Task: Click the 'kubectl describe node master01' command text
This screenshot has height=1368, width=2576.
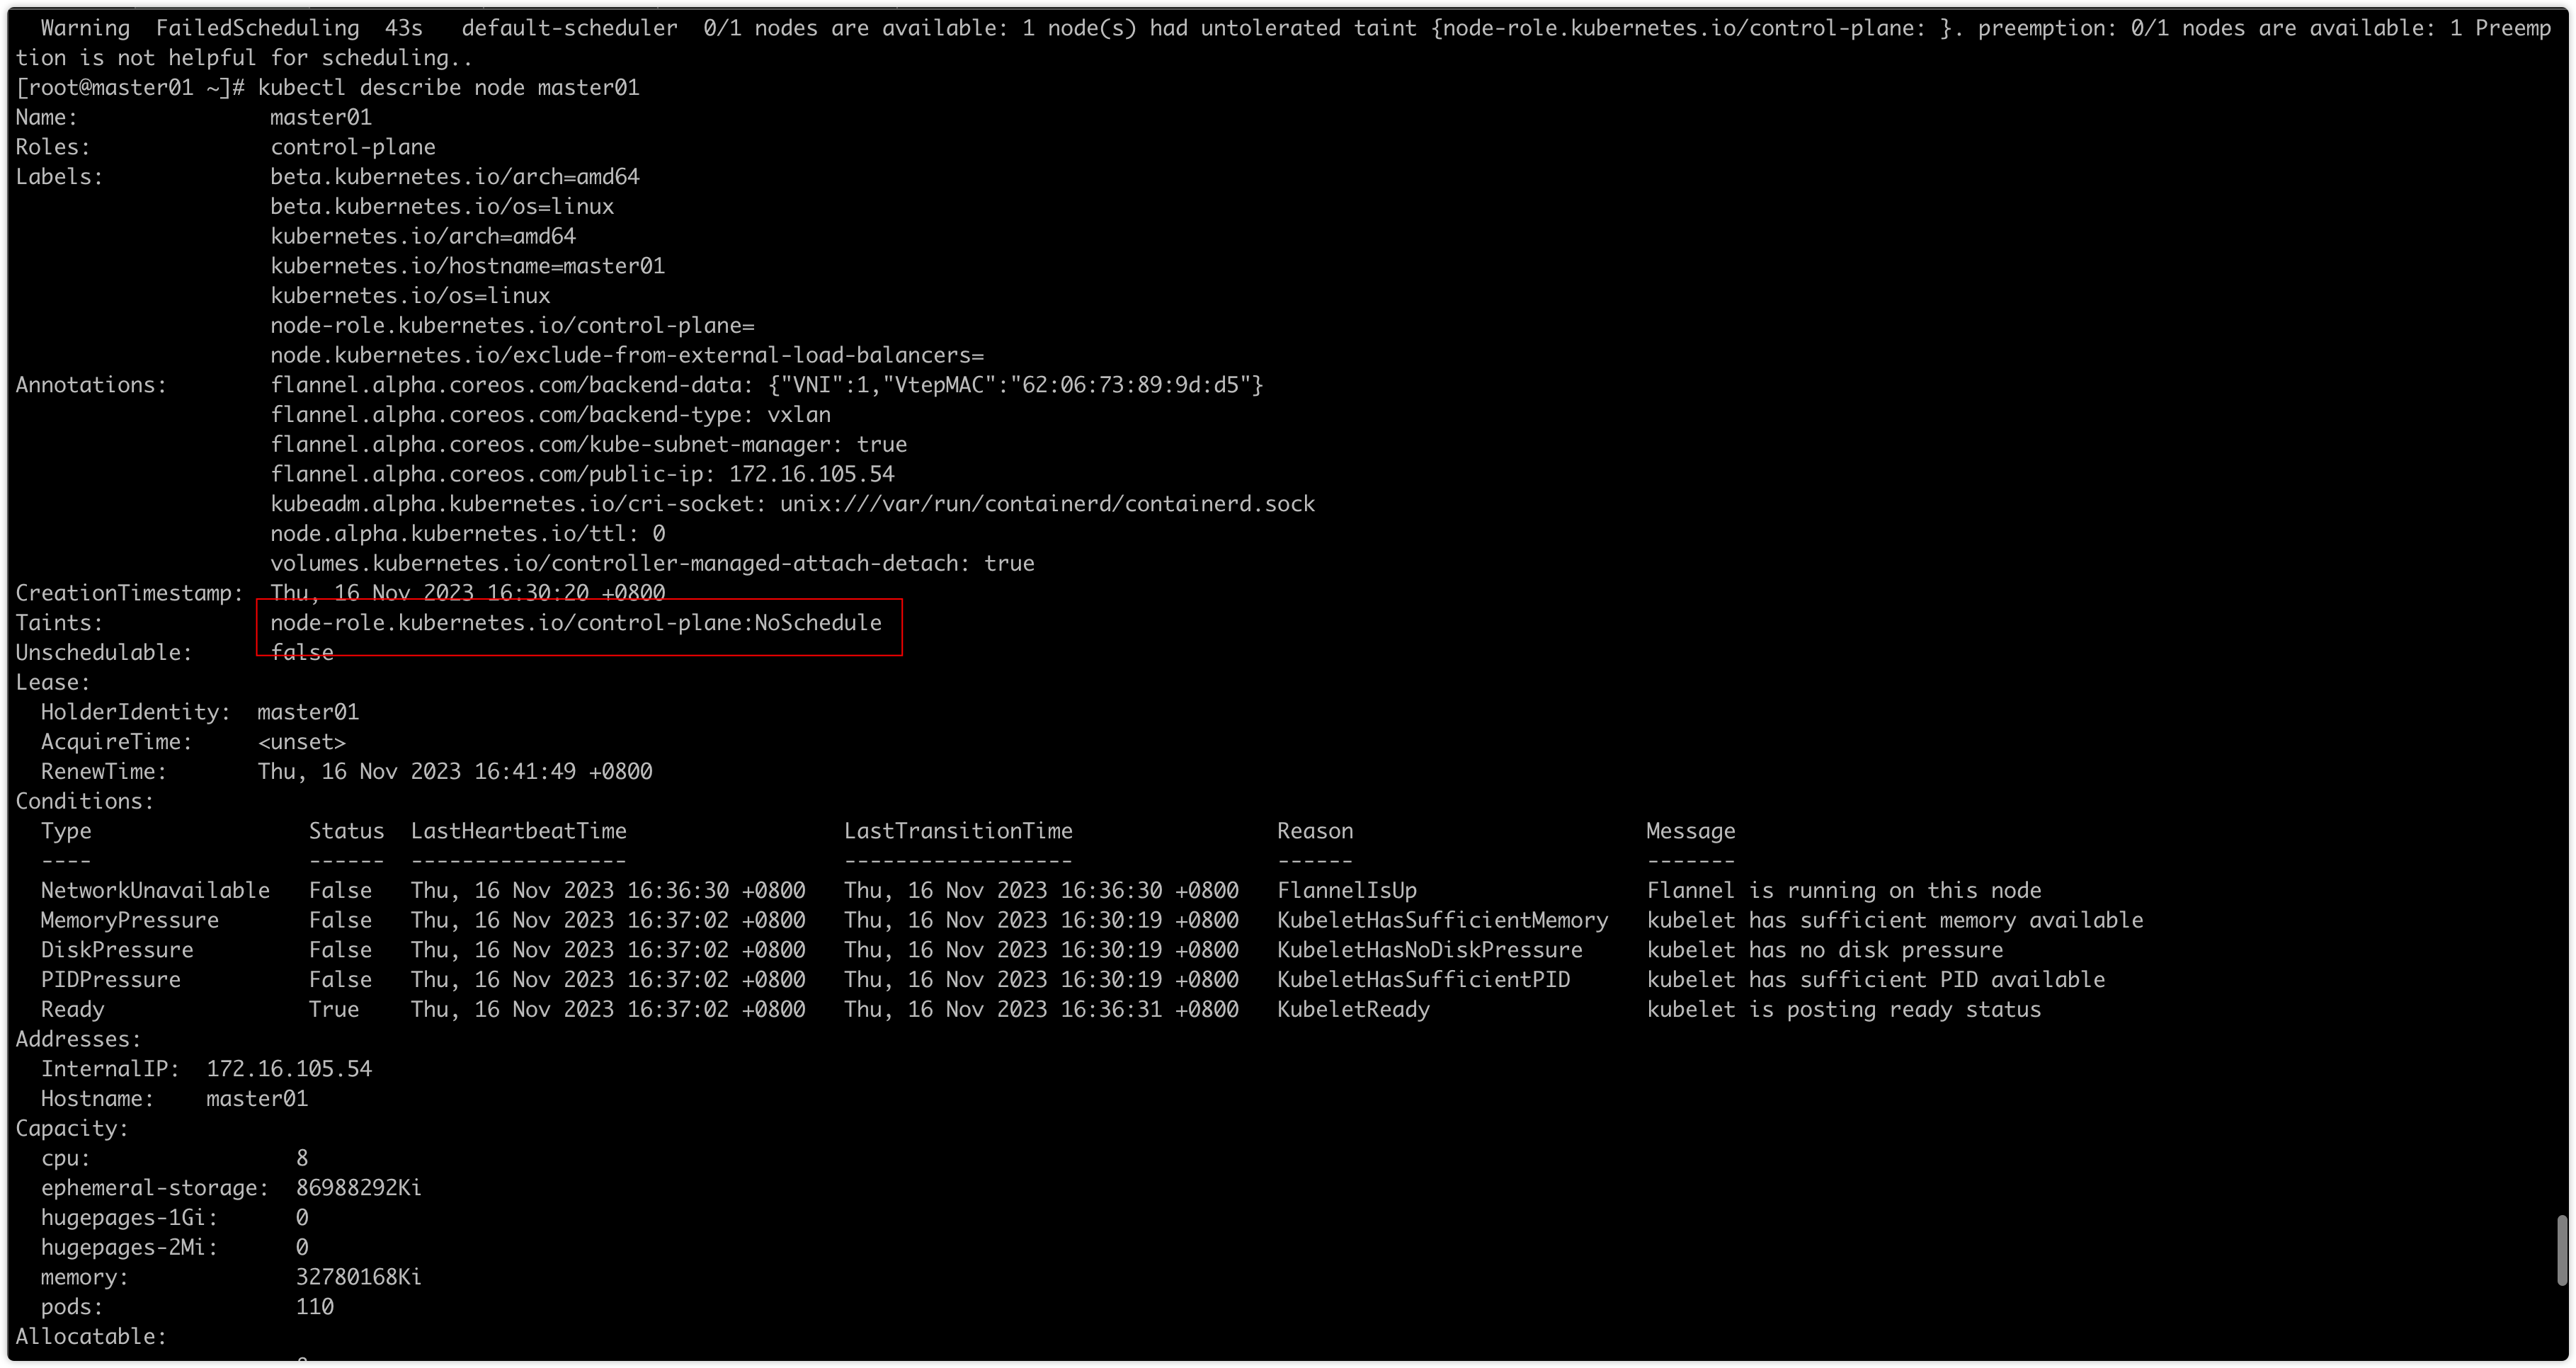Action: tap(448, 88)
